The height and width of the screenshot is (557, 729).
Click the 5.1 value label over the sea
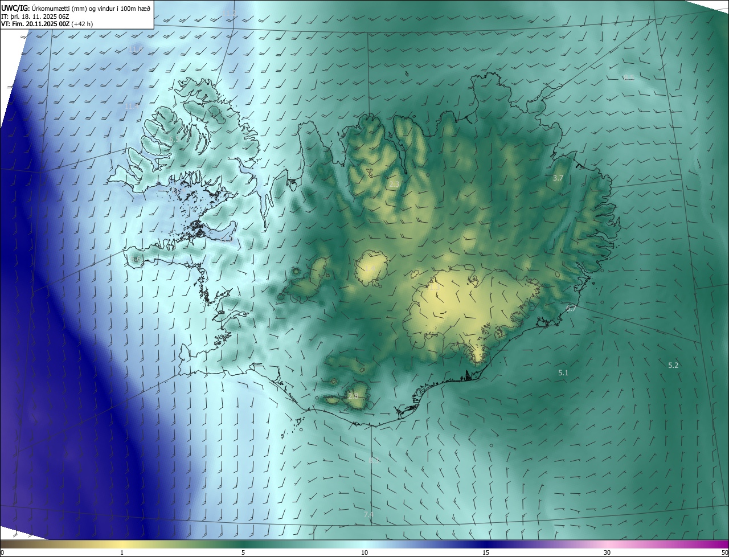(x=563, y=372)
